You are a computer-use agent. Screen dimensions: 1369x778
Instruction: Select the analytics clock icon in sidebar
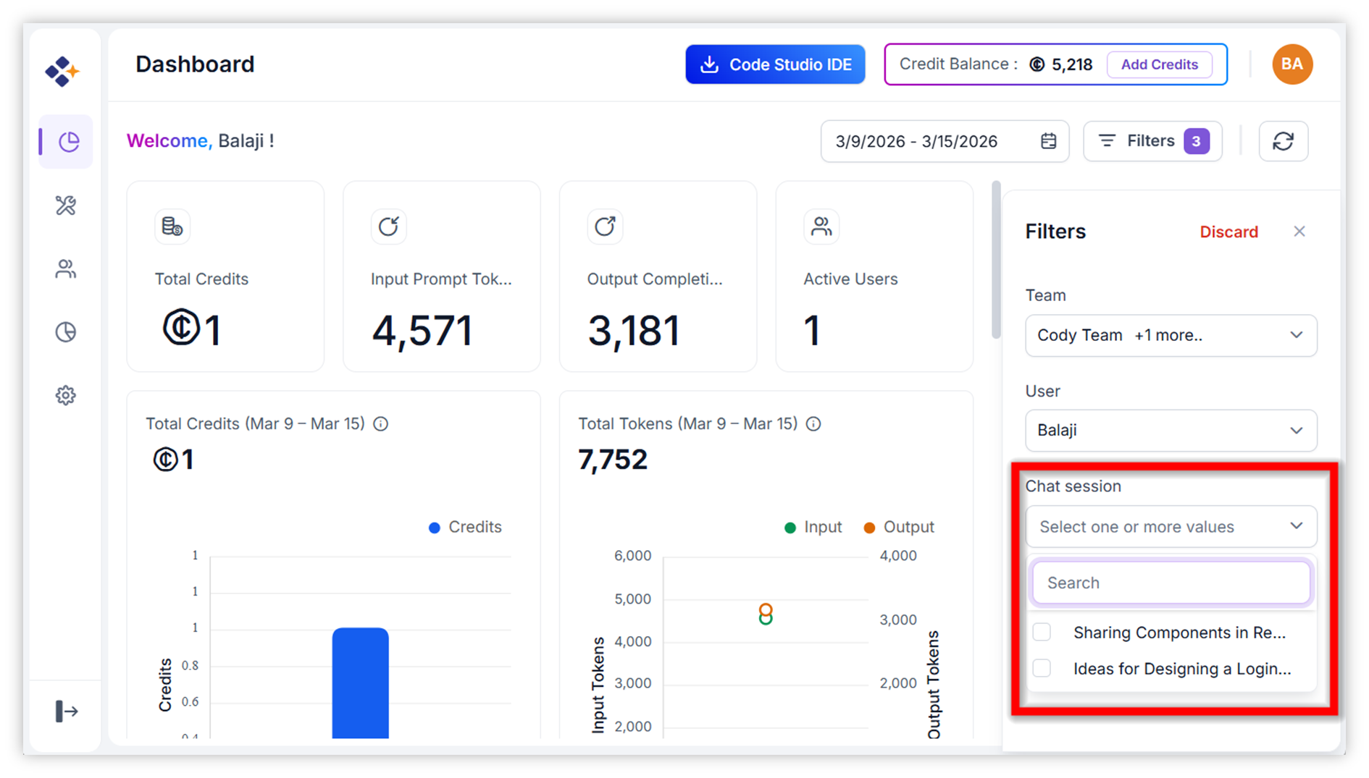(x=65, y=331)
